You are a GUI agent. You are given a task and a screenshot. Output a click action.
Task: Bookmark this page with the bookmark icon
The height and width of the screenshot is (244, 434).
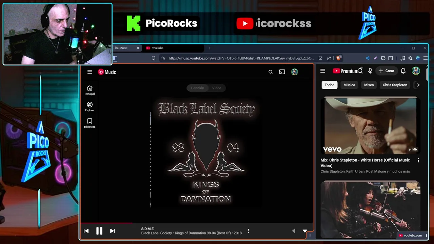tap(153, 58)
